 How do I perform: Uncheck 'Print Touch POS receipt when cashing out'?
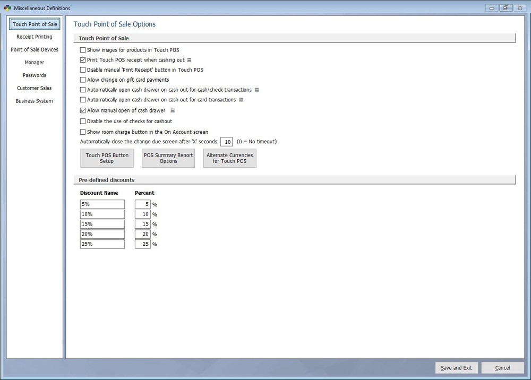83,59
